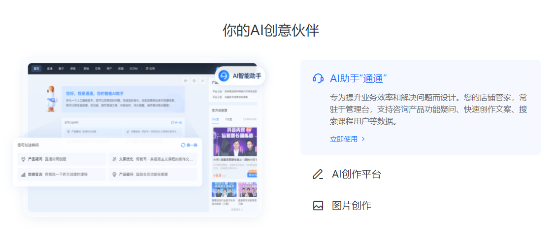Expand the AI创作平台 section
Screen dimensions: 555x251
(x=356, y=174)
